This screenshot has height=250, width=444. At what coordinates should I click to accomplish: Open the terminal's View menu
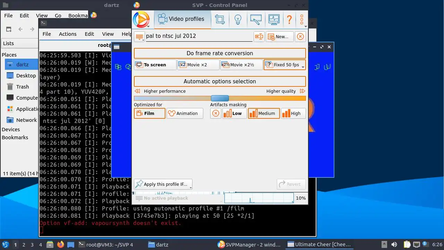coord(108,34)
